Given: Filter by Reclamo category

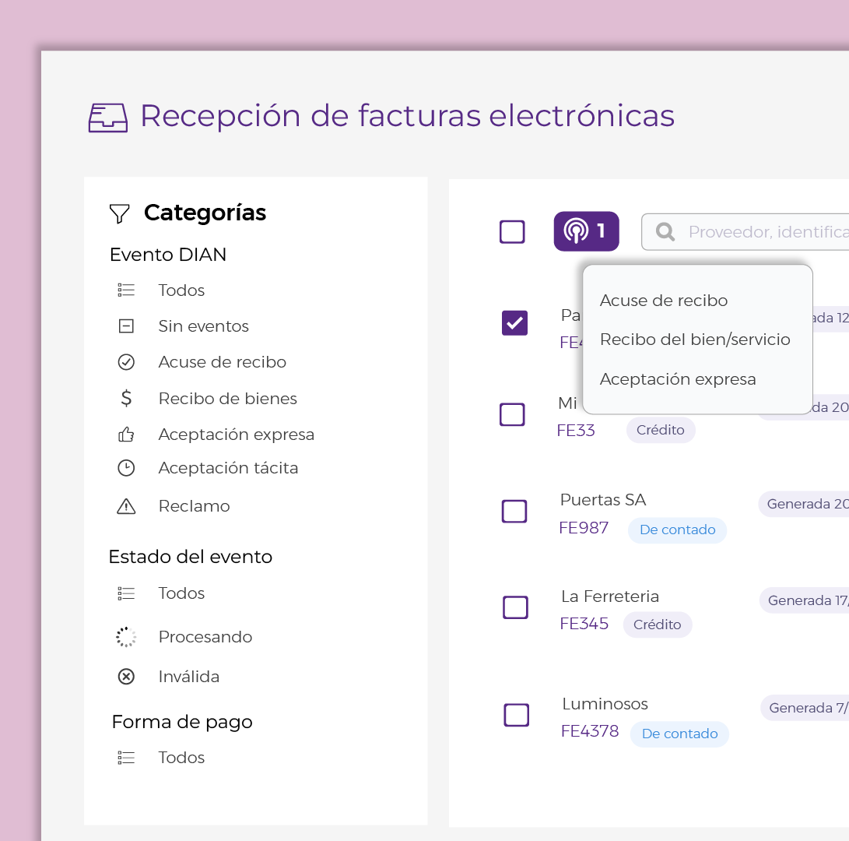Looking at the screenshot, I should pos(195,506).
